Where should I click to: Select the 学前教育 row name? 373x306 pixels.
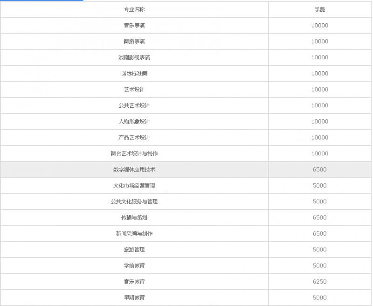[x=134, y=265]
